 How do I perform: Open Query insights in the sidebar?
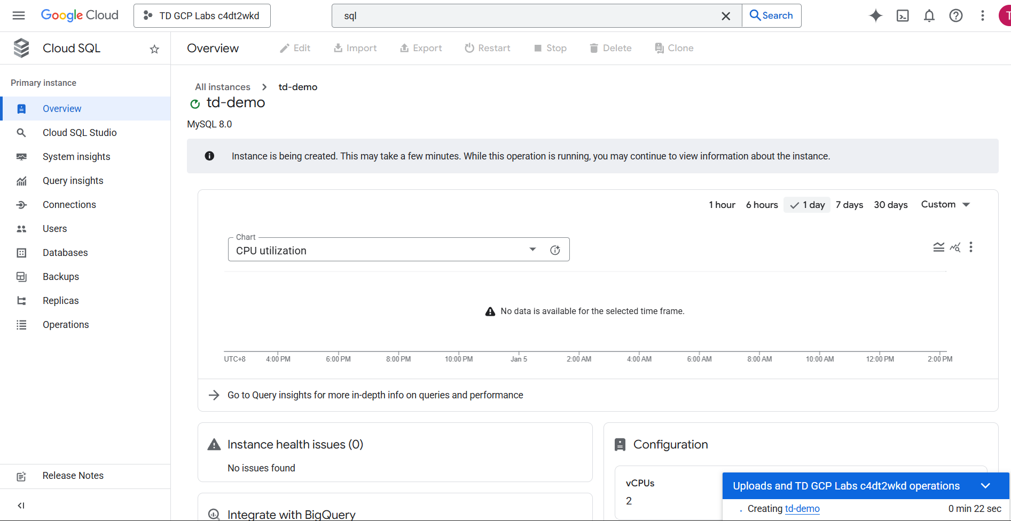pyautogui.click(x=73, y=181)
